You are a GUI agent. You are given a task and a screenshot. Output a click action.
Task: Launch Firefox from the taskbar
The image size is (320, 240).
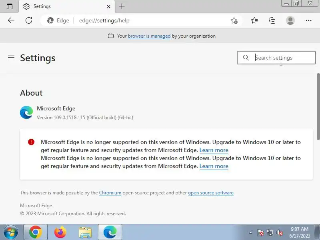click(60, 232)
